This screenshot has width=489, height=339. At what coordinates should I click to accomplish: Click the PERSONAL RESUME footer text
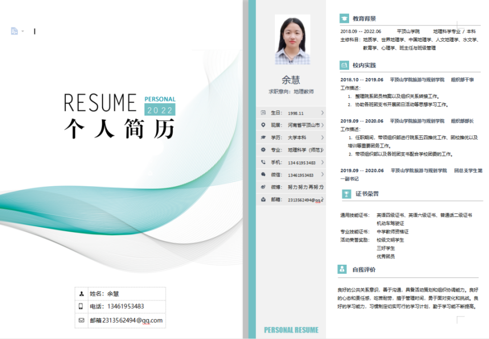click(291, 330)
